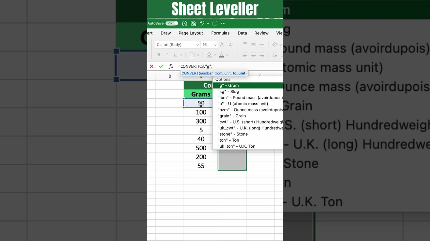Click the CONVERT link in formula tooltip
Screen dimensions: 430x241
[x=190, y=73]
